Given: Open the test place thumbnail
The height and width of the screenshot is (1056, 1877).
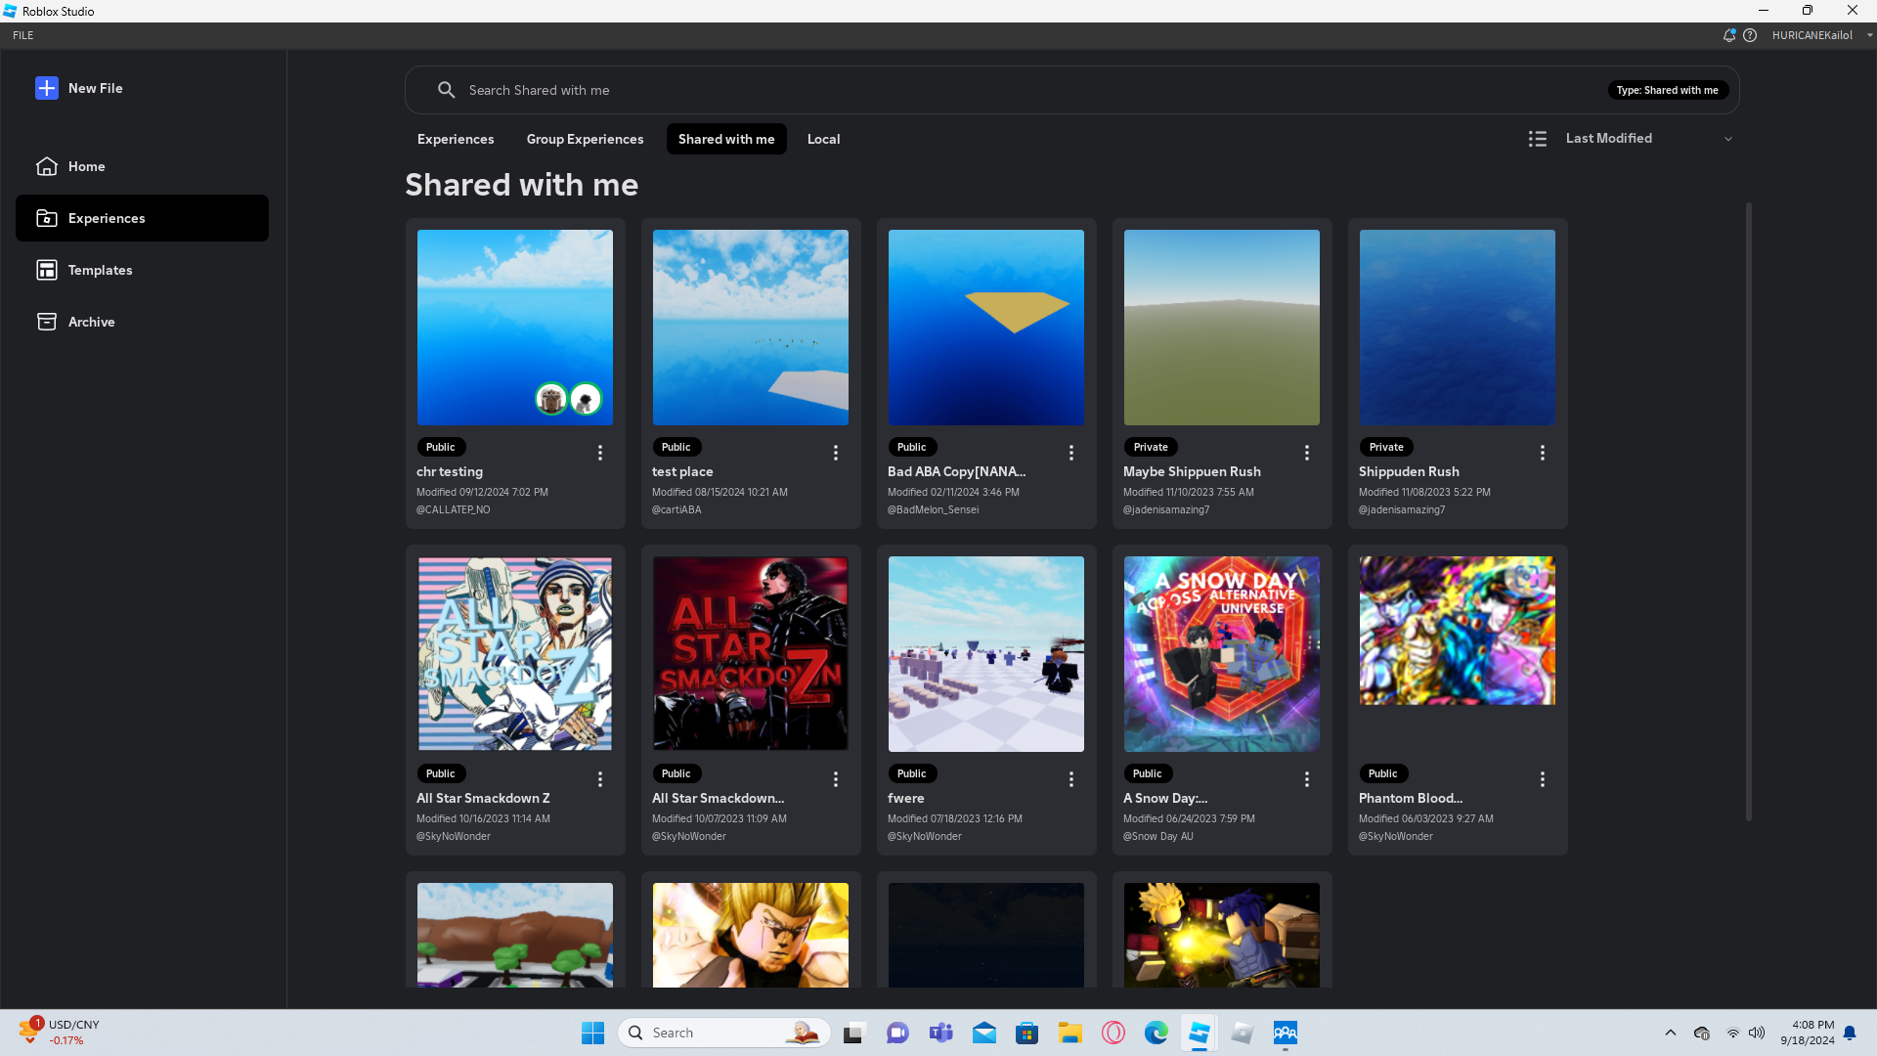Looking at the screenshot, I should point(750,328).
